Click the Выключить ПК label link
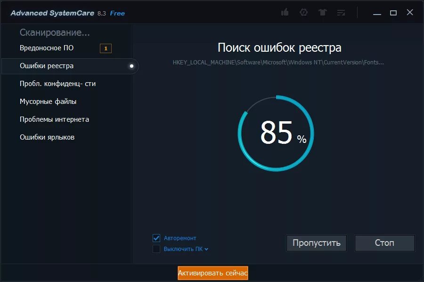The height and width of the screenshot is (282, 424). (183, 249)
